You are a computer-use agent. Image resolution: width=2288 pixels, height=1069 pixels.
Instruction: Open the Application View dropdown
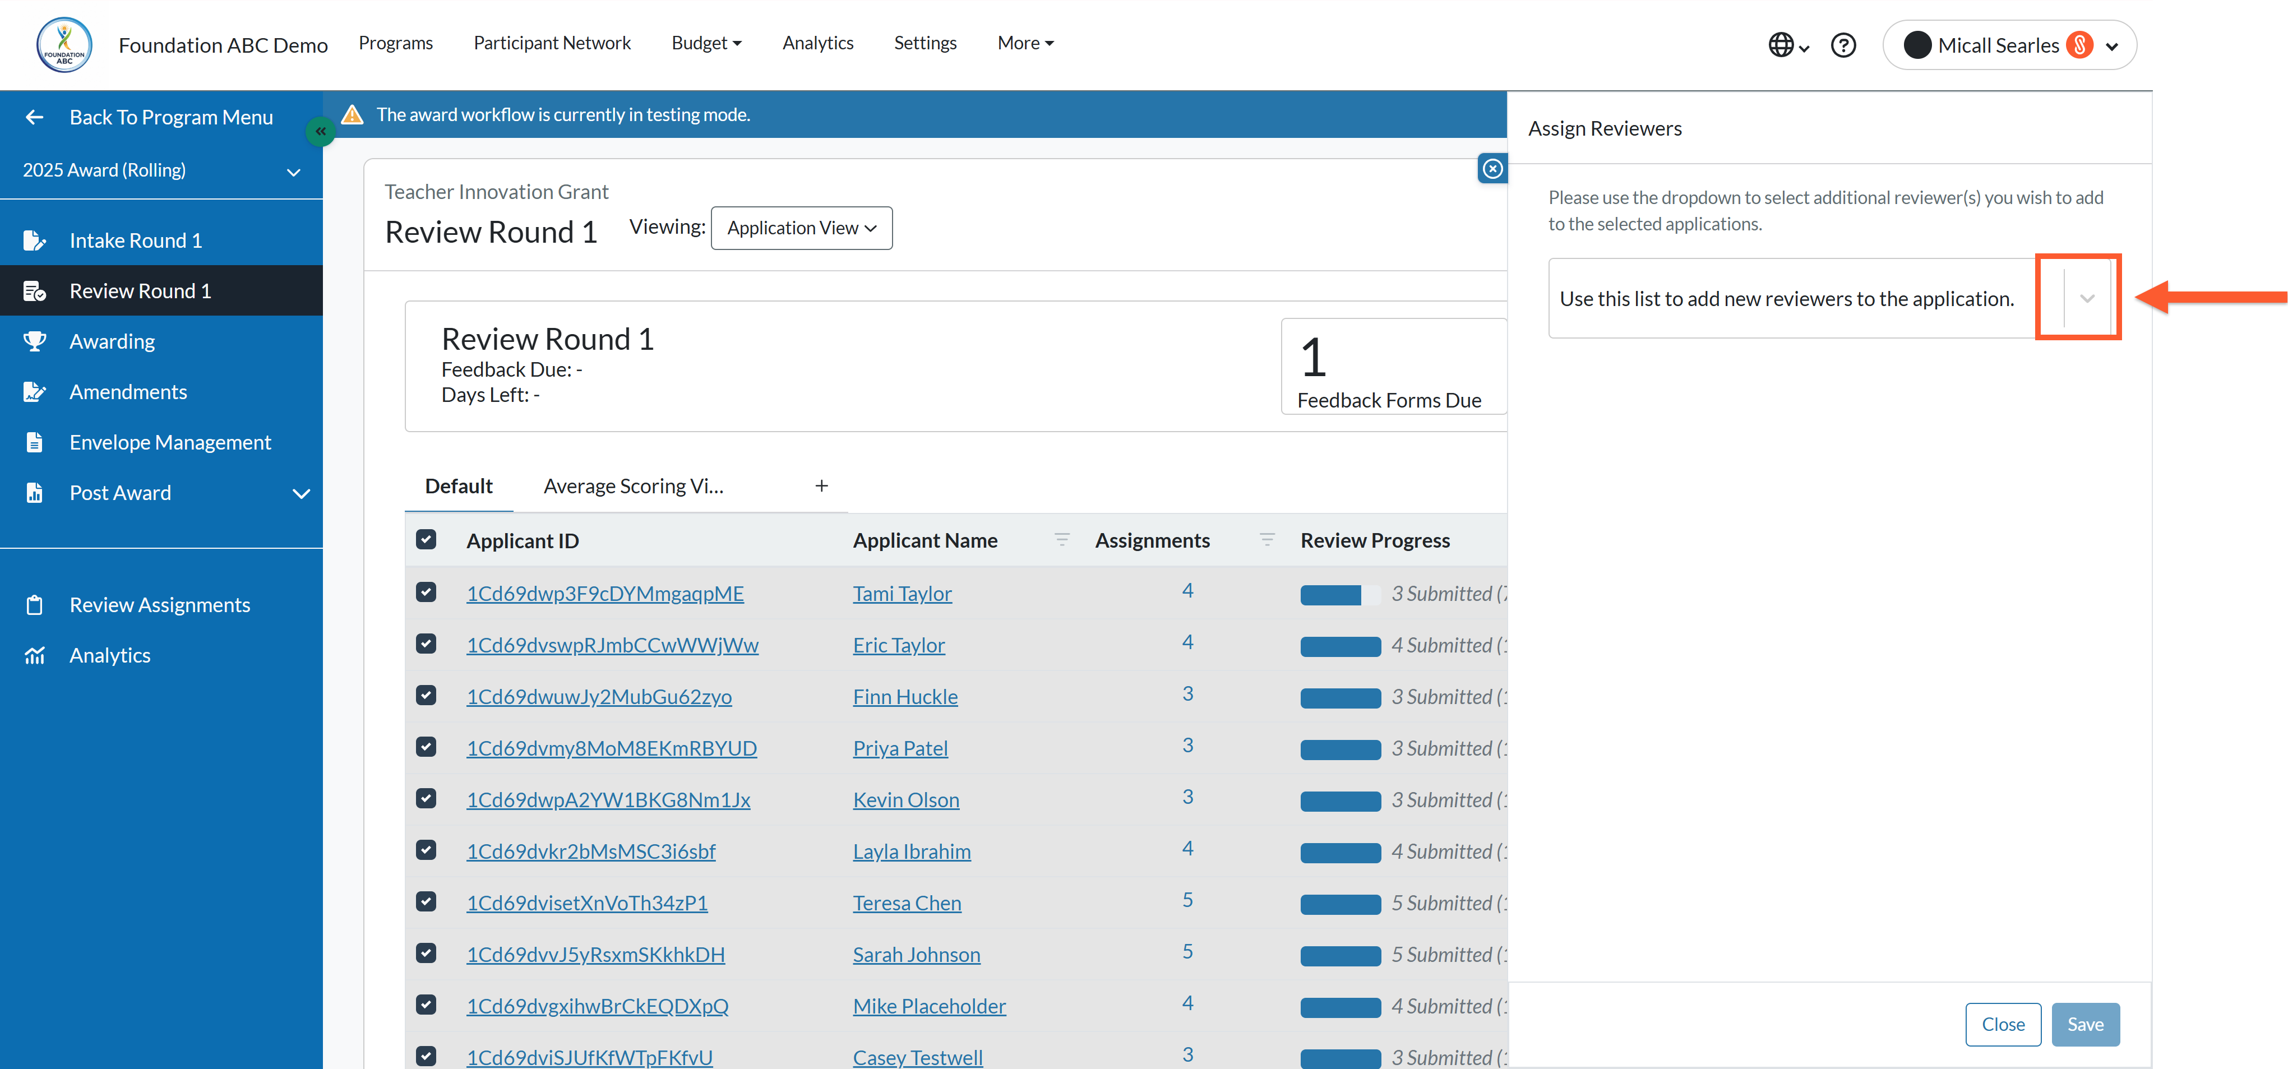tap(801, 228)
